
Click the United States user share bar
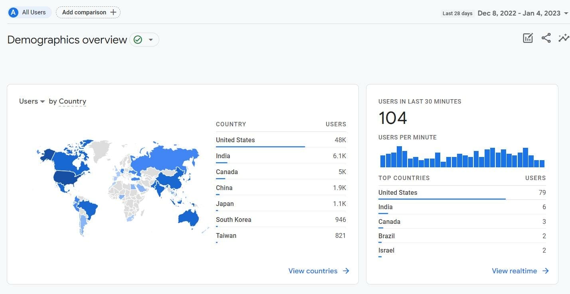260,147
